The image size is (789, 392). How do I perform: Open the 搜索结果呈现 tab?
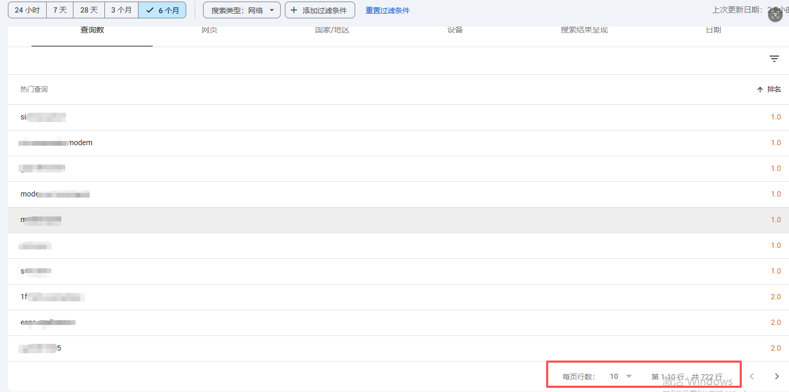(584, 30)
